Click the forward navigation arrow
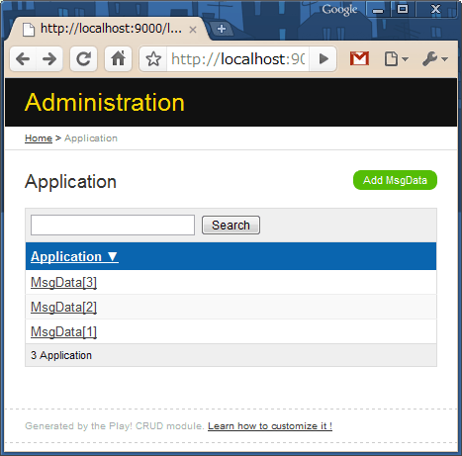Screen dimensions: 462x456 [x=49, y=59]
